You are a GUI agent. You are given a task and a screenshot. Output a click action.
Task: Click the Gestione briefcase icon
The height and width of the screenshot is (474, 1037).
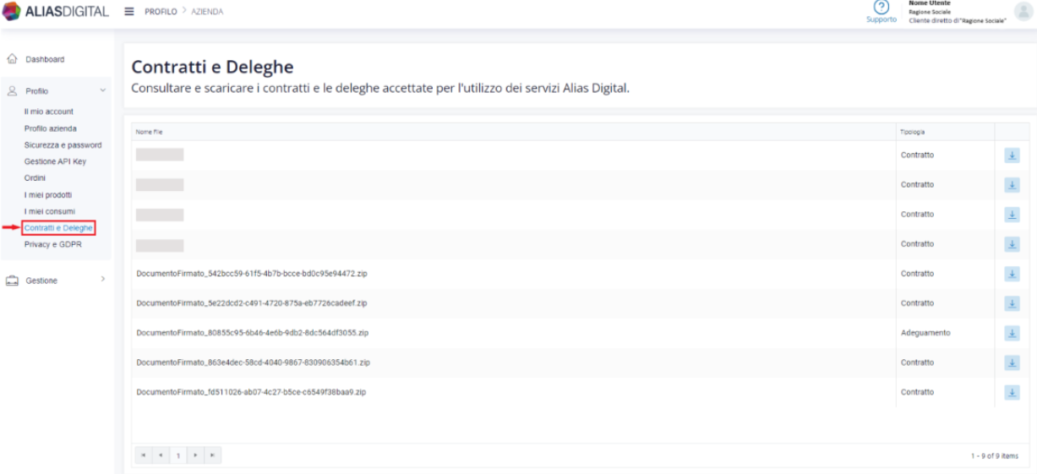click(12, 281)
